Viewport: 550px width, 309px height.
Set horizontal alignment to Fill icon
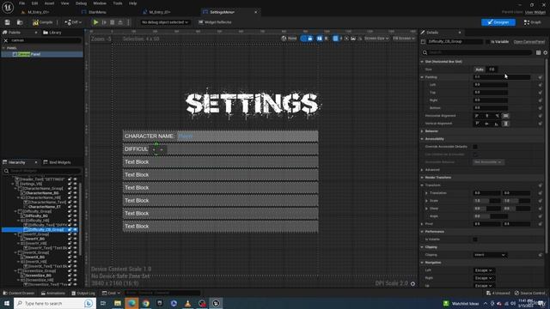[506, 116]
